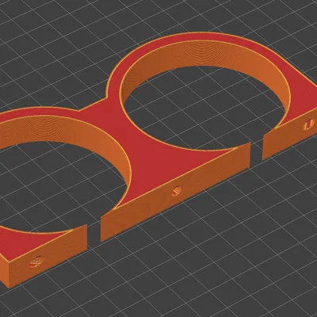Select the screw hole on the right segment
The height and width of the screenshot is (317, 317).
[307, 124]
